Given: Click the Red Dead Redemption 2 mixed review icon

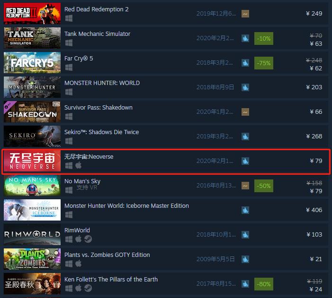Looking at the screenshot, I should coord(245,14).
